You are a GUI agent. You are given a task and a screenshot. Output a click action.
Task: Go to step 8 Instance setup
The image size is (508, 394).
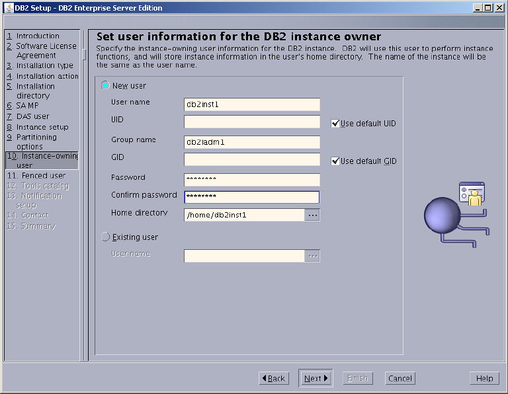(38, 127)
